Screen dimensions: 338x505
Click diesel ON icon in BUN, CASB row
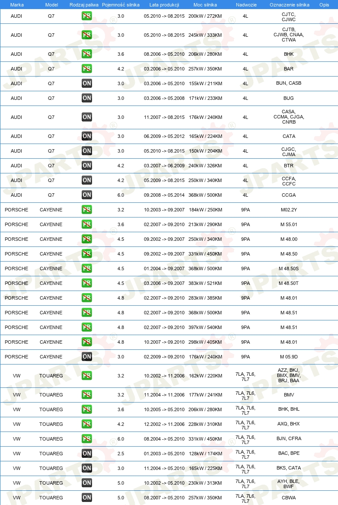pos(86,83)
